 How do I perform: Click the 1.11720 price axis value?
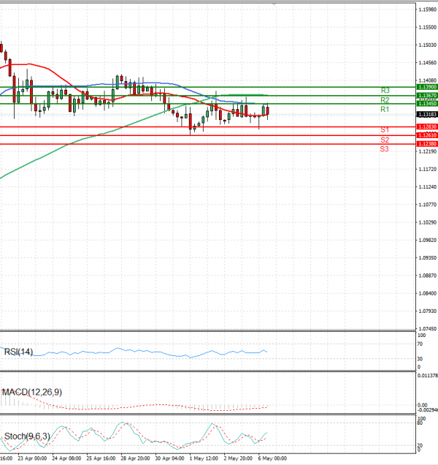428,170
